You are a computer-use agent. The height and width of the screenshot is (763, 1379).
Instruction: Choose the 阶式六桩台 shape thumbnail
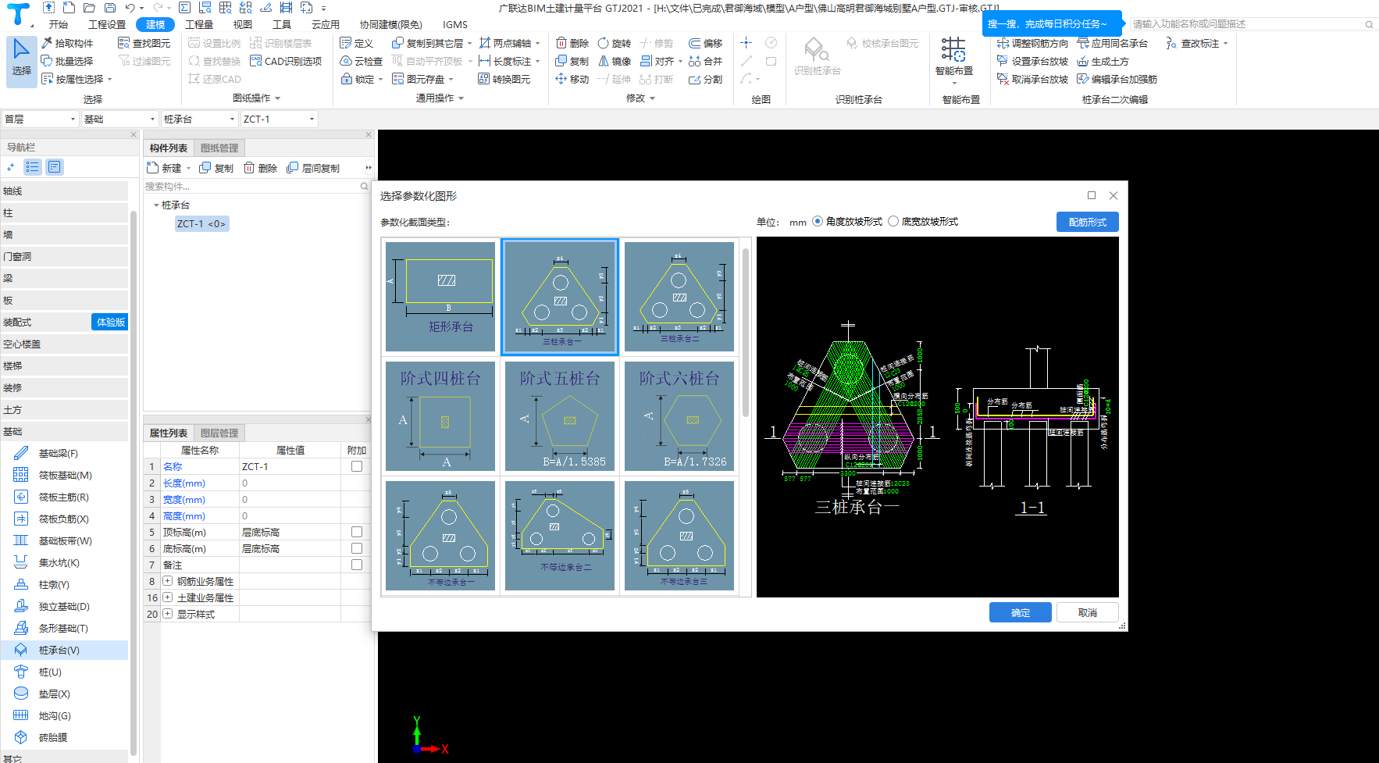(679, 416)
